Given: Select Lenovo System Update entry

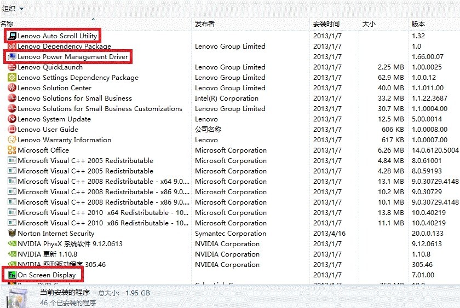Looking at the screenshot, I should (54, 119).
